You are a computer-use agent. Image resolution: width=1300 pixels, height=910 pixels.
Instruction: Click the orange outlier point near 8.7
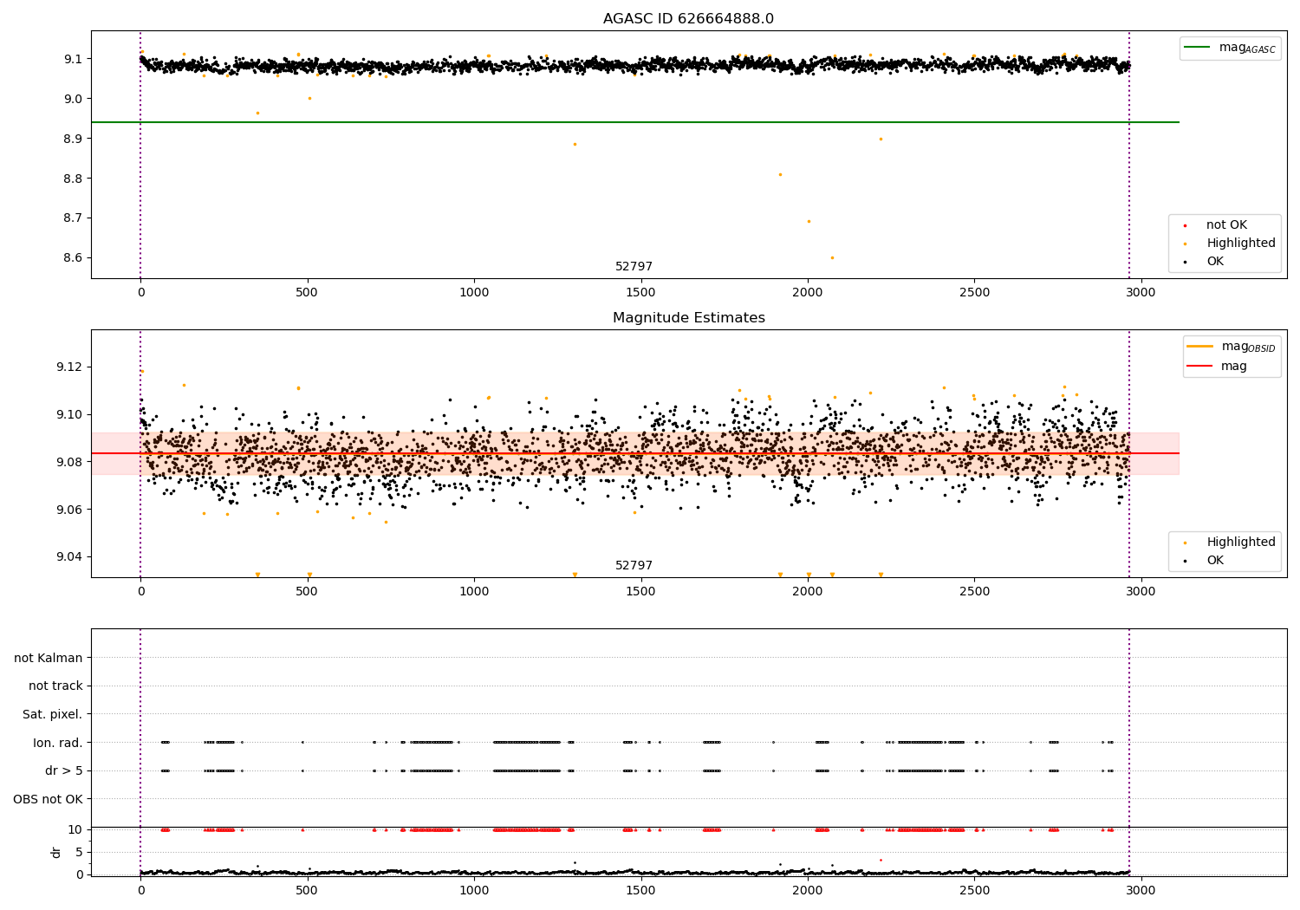coord(809,221)
